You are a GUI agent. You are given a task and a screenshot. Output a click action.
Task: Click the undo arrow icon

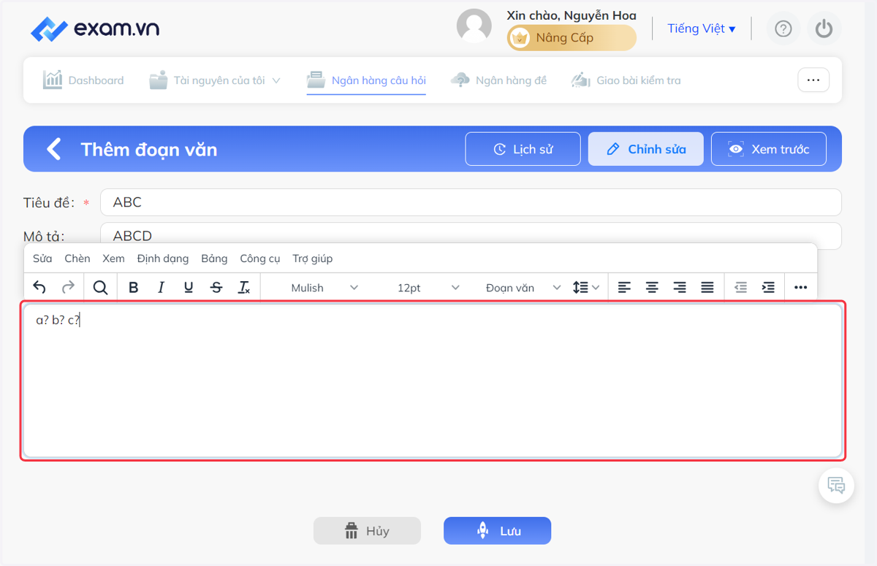(39, 288)
